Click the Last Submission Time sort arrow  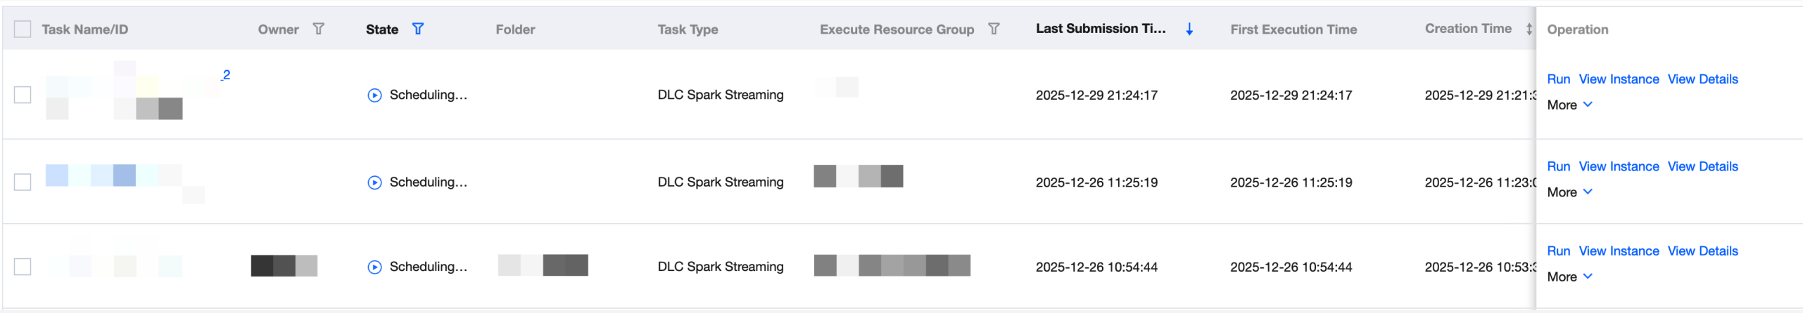1189,29
